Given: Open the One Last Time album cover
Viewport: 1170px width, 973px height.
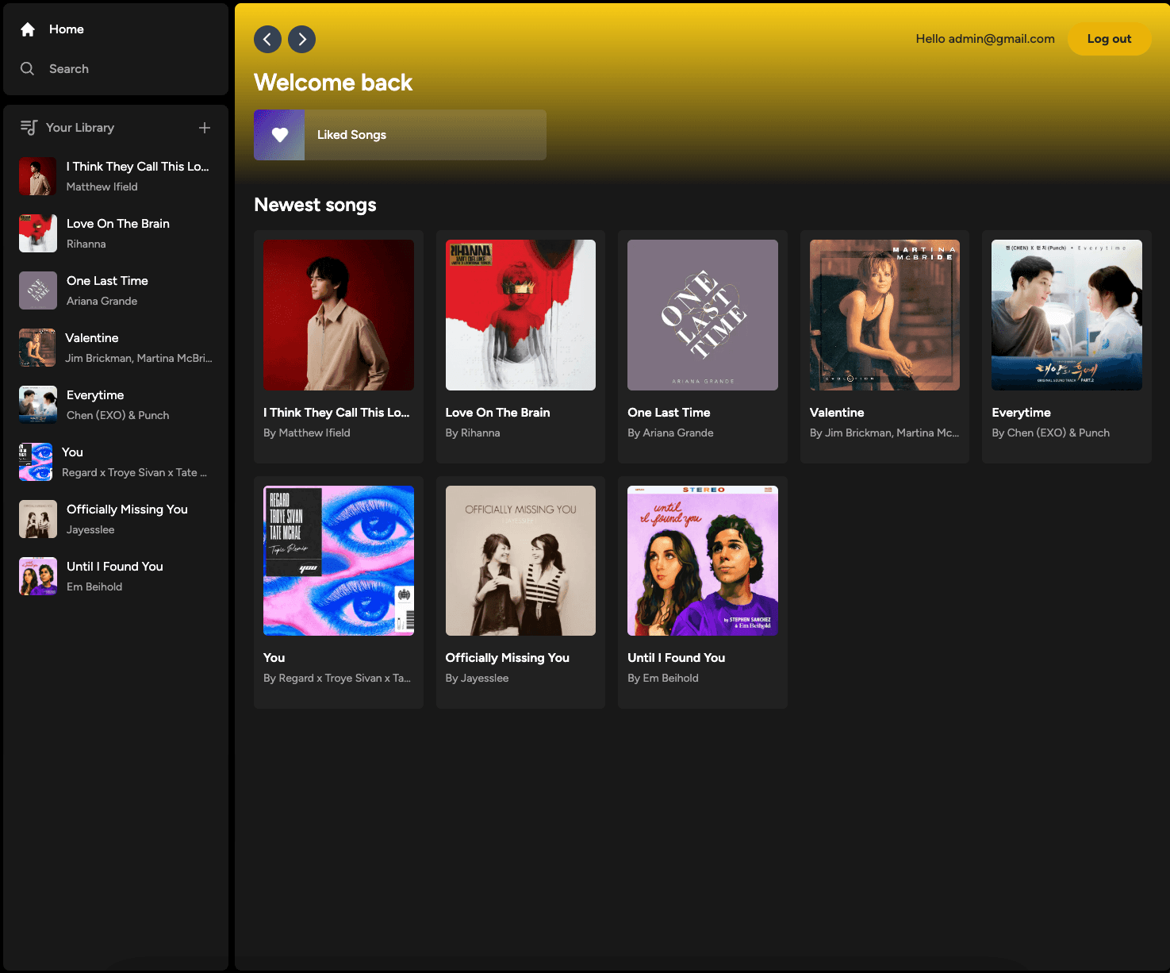Looking at the screenshot, I should (x=702, y=315).
